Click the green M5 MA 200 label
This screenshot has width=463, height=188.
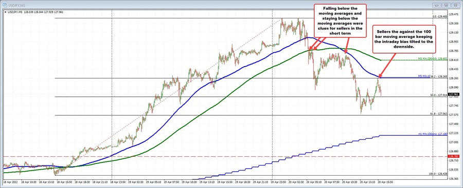tap(432, 59)
